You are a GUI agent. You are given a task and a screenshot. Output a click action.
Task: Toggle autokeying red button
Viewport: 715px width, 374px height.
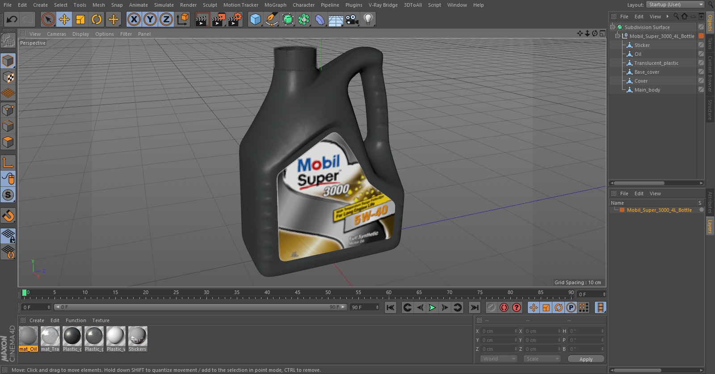coord(504,307)
